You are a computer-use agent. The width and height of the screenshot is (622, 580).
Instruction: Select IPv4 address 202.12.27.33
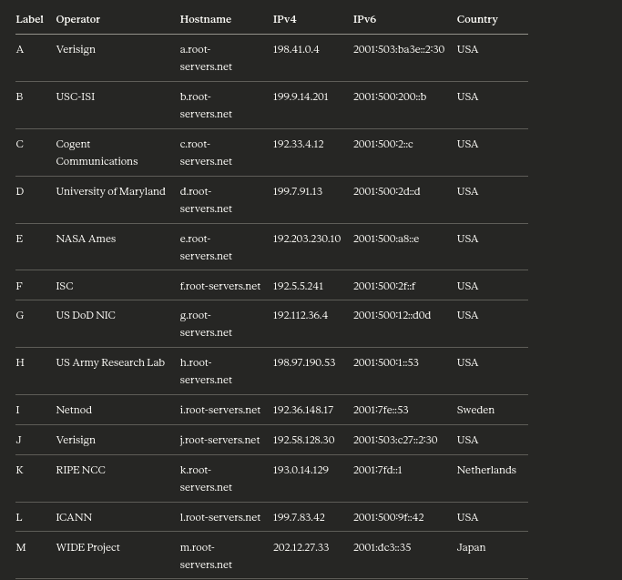pyautogui.click(x=301, y=547)
